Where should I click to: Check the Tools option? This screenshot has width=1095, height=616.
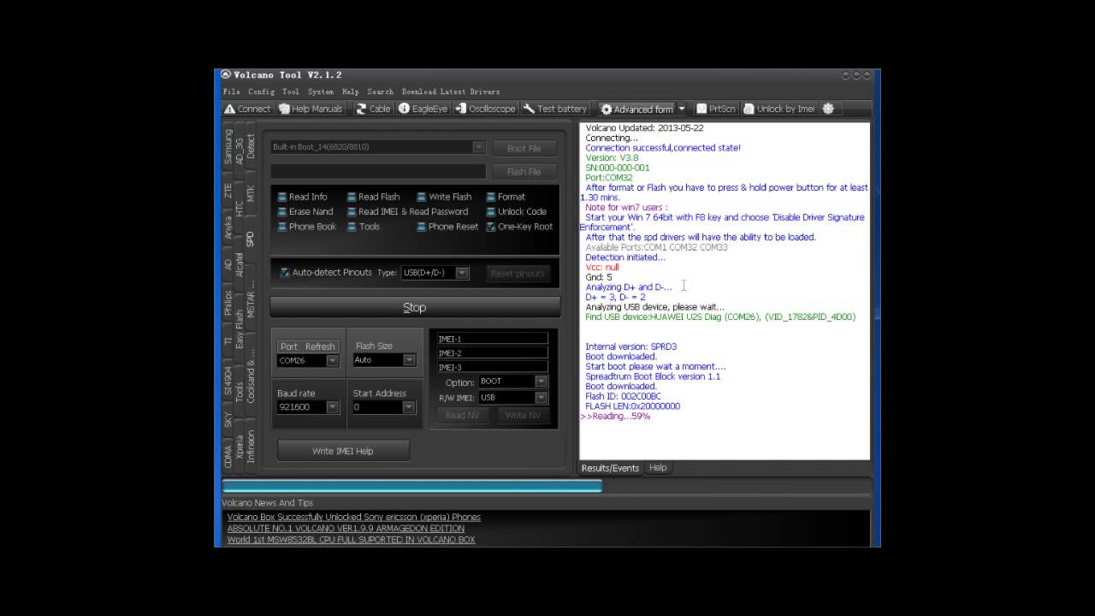click(x=352, y=227)
